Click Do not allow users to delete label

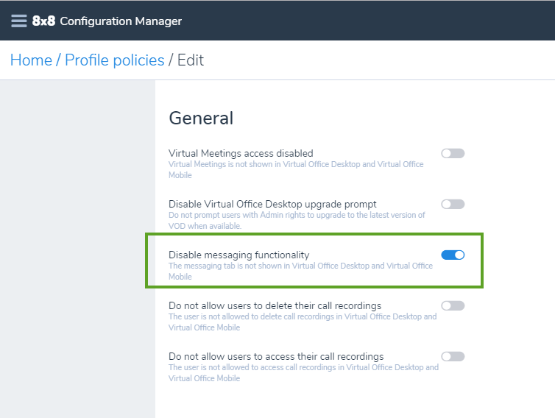coord(275,305)
